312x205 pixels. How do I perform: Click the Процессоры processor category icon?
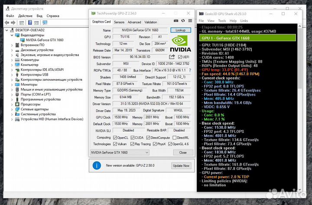coord(17,104)
